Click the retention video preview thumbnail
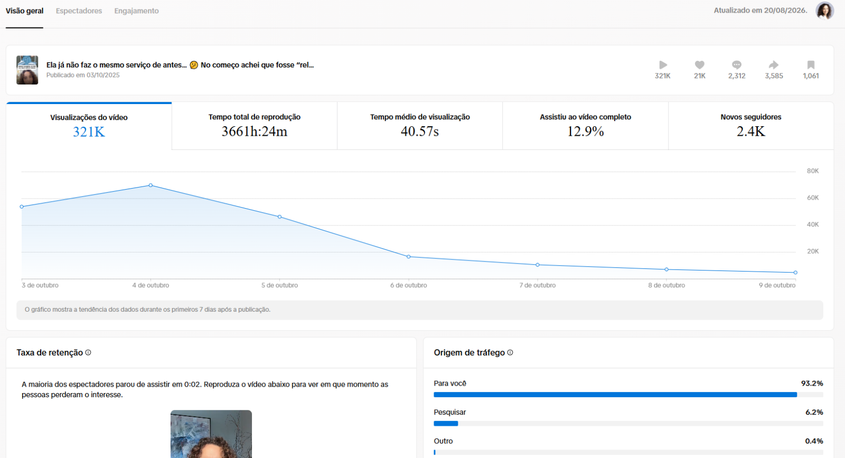 [x=211, y=434]
